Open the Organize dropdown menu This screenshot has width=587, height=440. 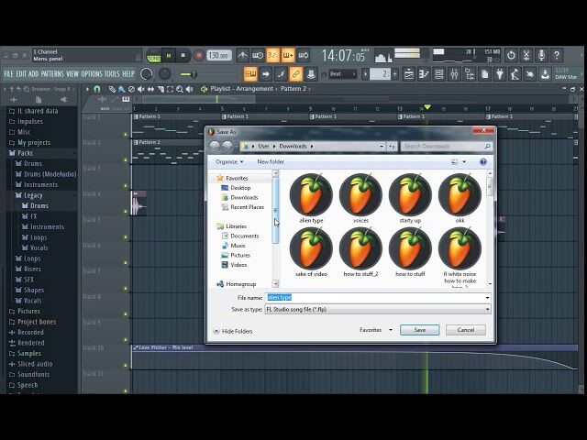(228, 162)
